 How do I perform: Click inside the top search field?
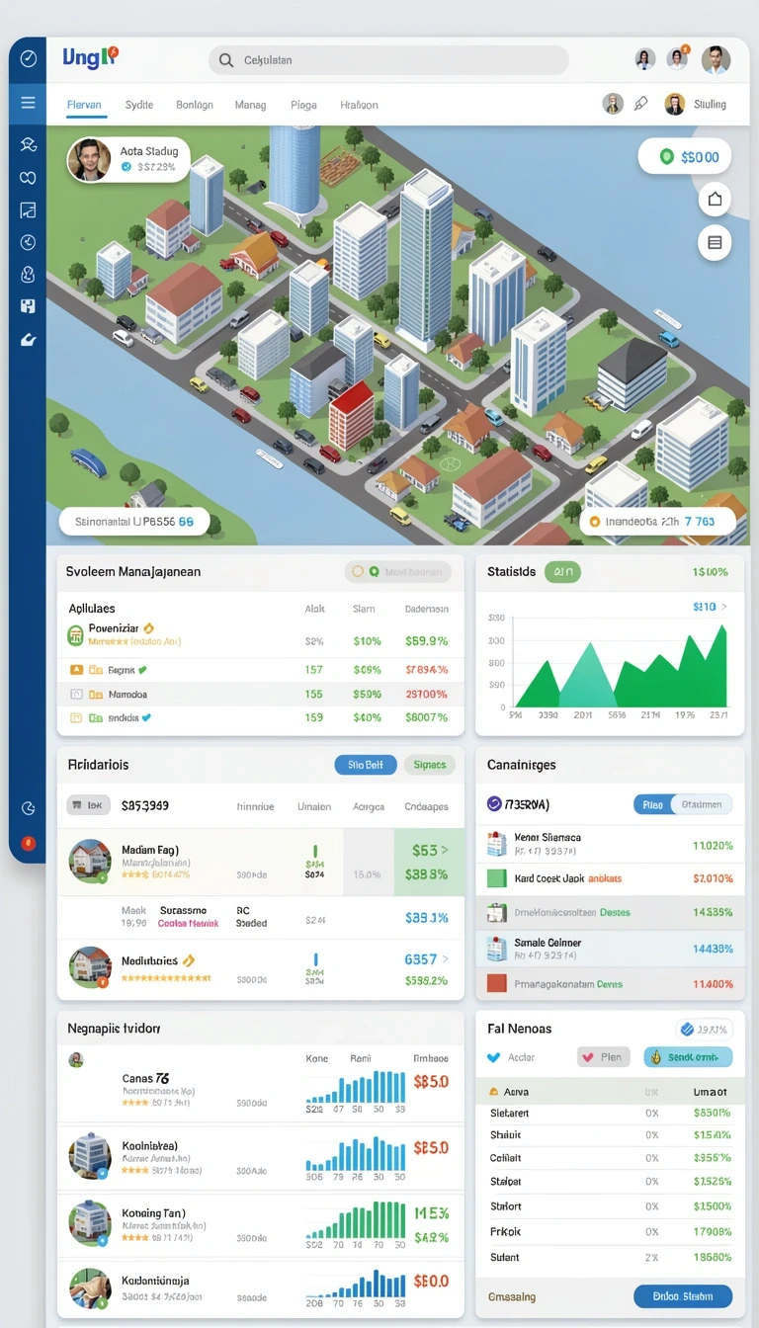point(388,60)
